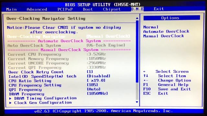Click the settings list scrollbar thumb

[137, 52]
